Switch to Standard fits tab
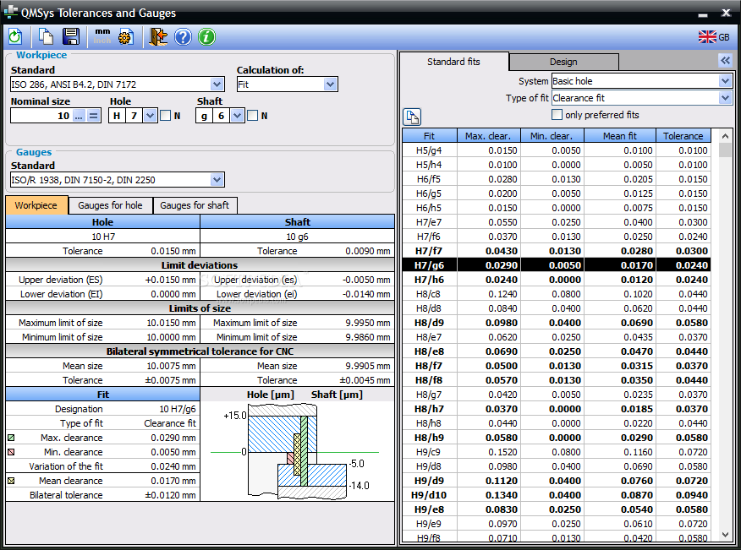Image resolution: width=741 pixels, height=550 pixels. click(453, 62)
